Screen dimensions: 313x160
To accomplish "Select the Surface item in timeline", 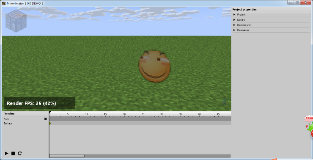I will coord(8,124).
